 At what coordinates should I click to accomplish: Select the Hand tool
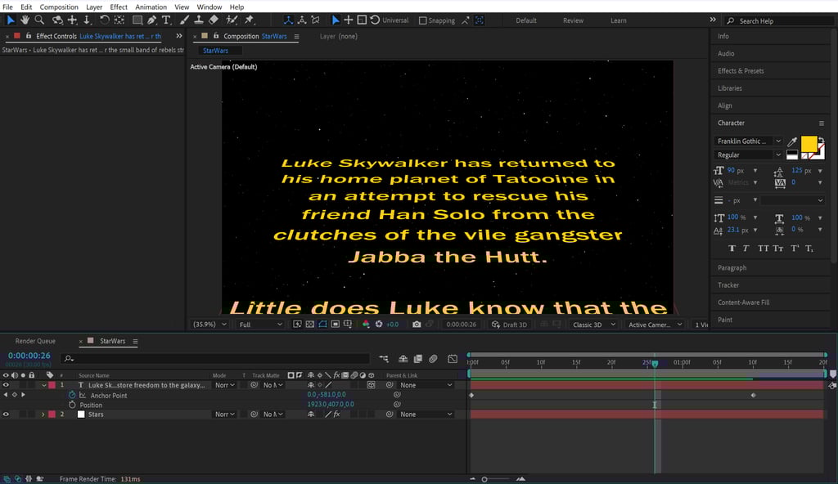[25, 20]
